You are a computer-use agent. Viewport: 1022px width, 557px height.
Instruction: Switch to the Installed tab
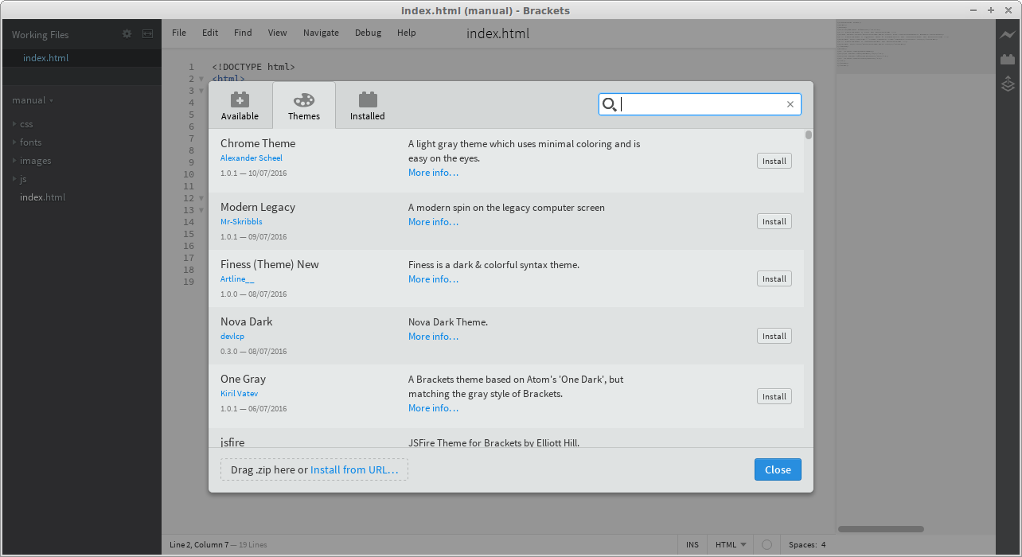(x=367, y=104)
